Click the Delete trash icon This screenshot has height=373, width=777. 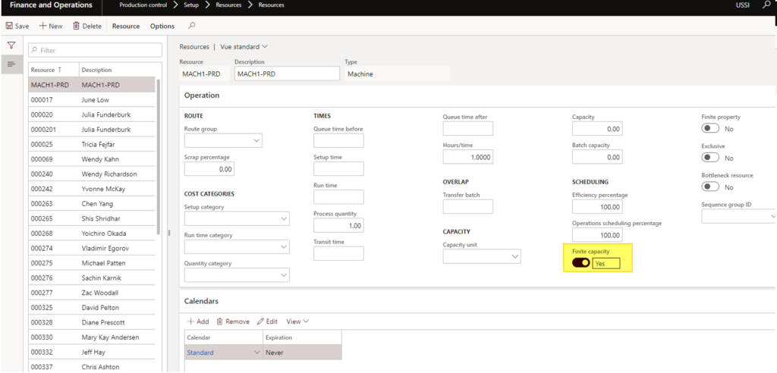point(76,26)
